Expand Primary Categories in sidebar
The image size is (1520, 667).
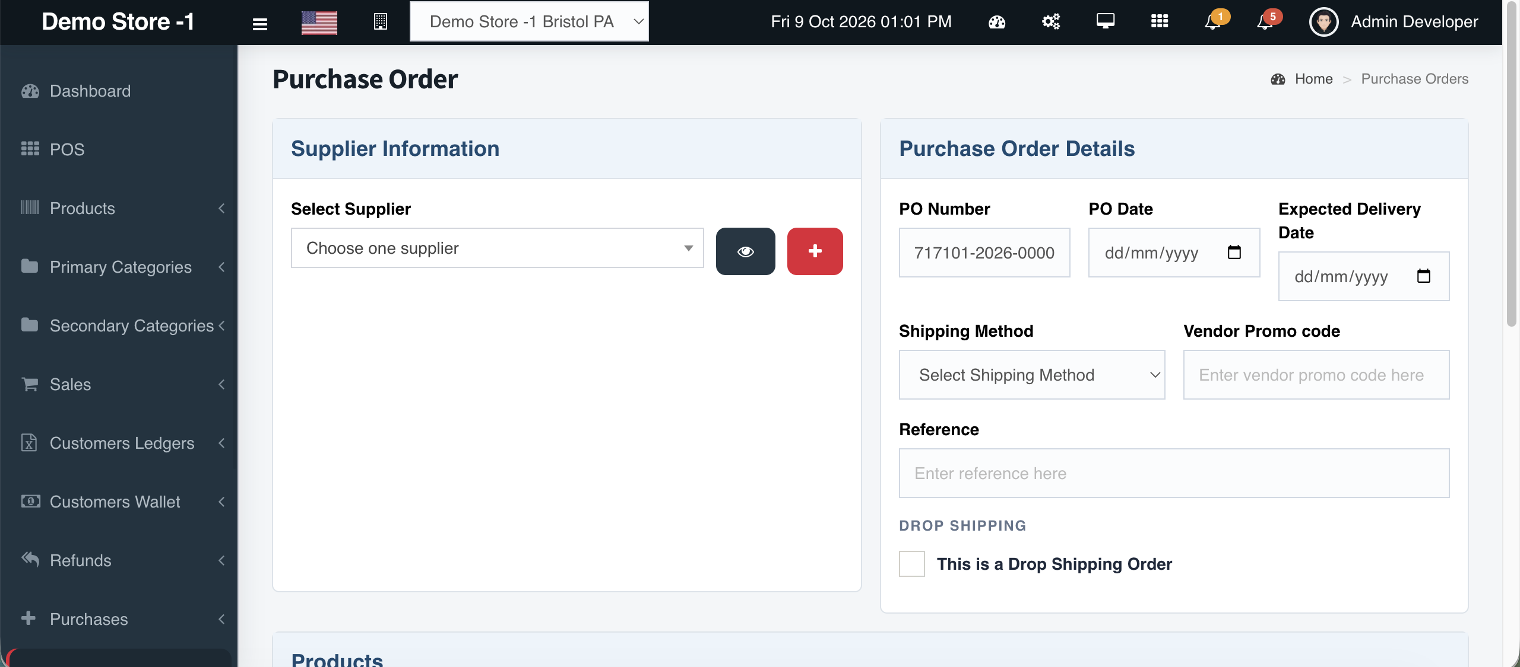click(119, 267)
